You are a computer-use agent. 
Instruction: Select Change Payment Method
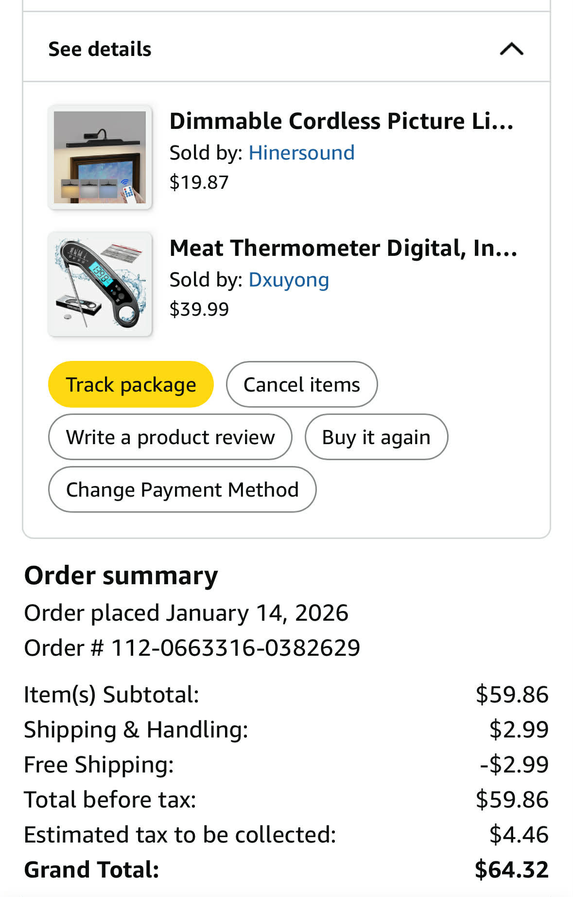[182, 489]
